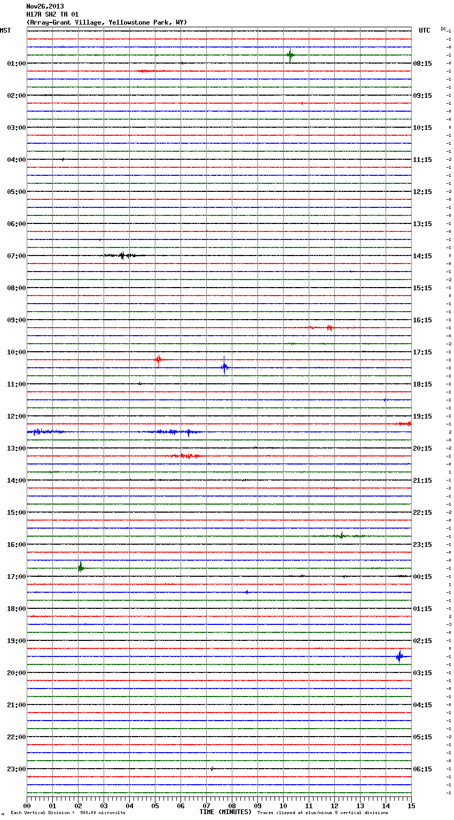454x820 pixels.
Task: Click minute 07 on the time axis
Action: 206,806
